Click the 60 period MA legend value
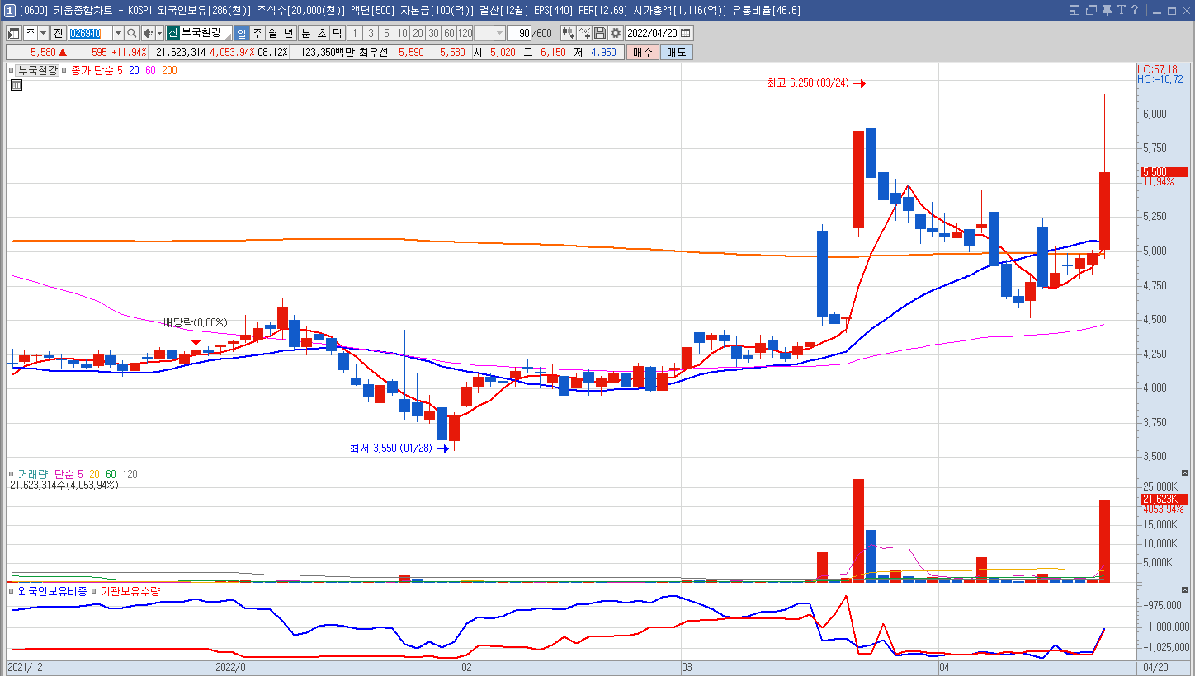The image size is (1195, 676). [x=150, y=70]
